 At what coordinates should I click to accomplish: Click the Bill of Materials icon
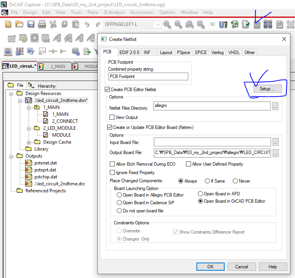click(280, 24)
